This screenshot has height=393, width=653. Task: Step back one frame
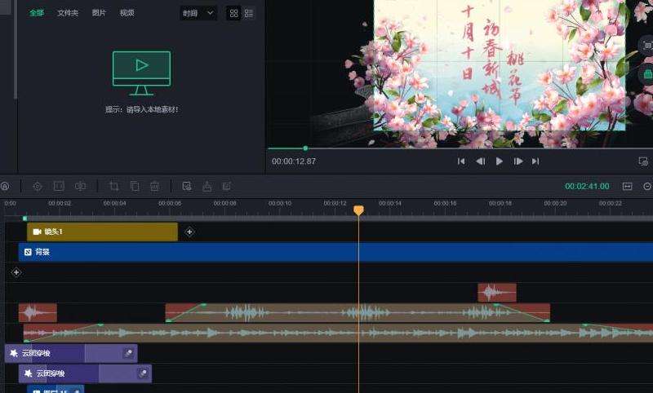[x=480, y=161]
